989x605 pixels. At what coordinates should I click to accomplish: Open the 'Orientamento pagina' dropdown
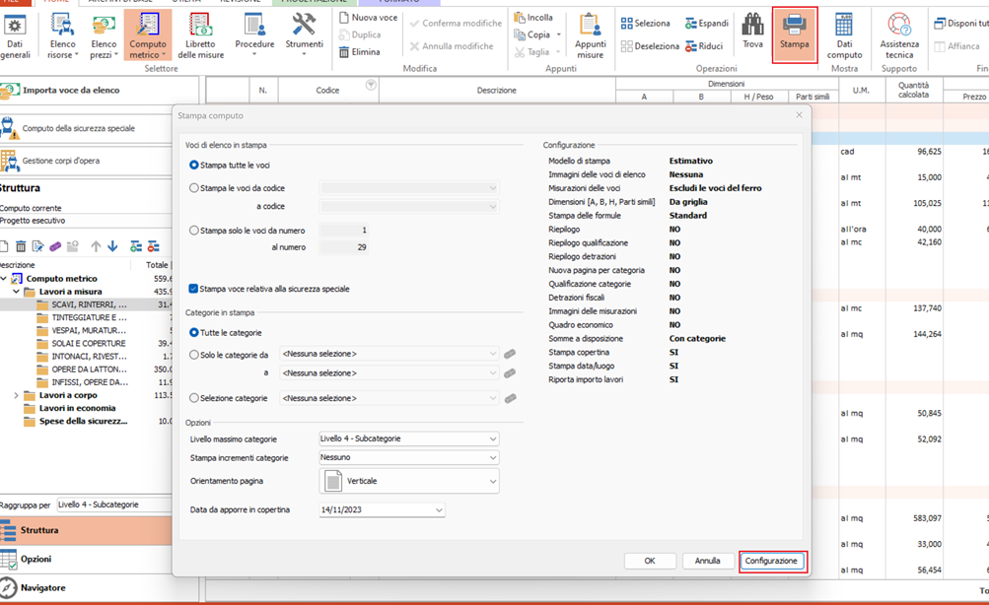click(409, 481)
